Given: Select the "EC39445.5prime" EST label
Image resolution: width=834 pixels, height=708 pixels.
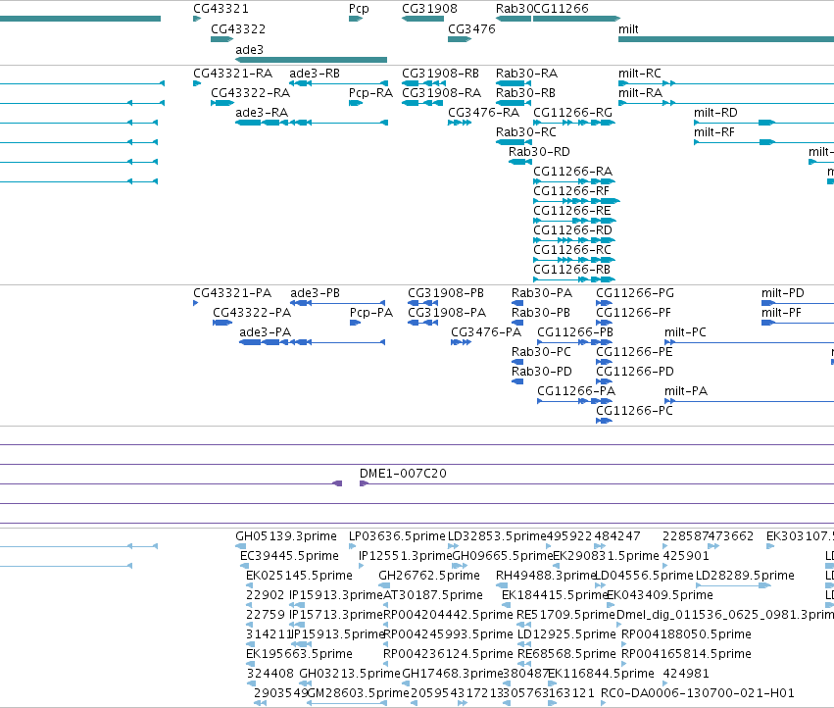Looking at the screenshot, I should pyautogui.click(x=289, y=556).
